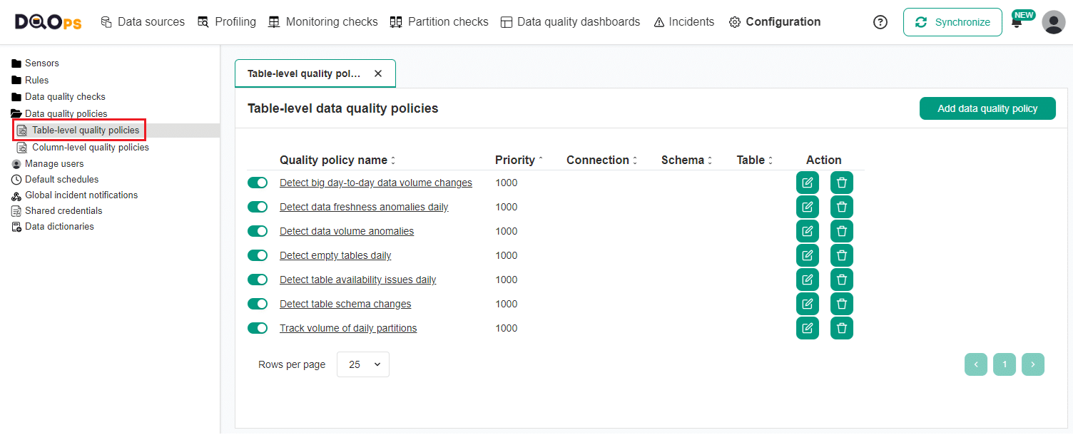
Task: Disable 'Track volume of daily partitions' toggle
Action: 258,328
